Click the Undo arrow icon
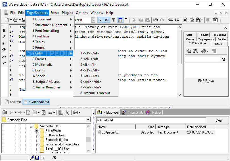Viewport: 230px width, 161px height. point(155,20)
